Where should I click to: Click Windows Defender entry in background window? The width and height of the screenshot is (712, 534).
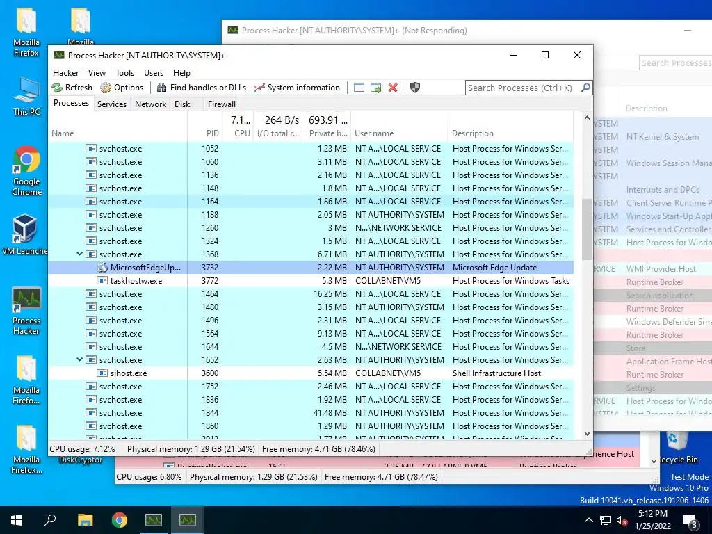coord(668,322)
